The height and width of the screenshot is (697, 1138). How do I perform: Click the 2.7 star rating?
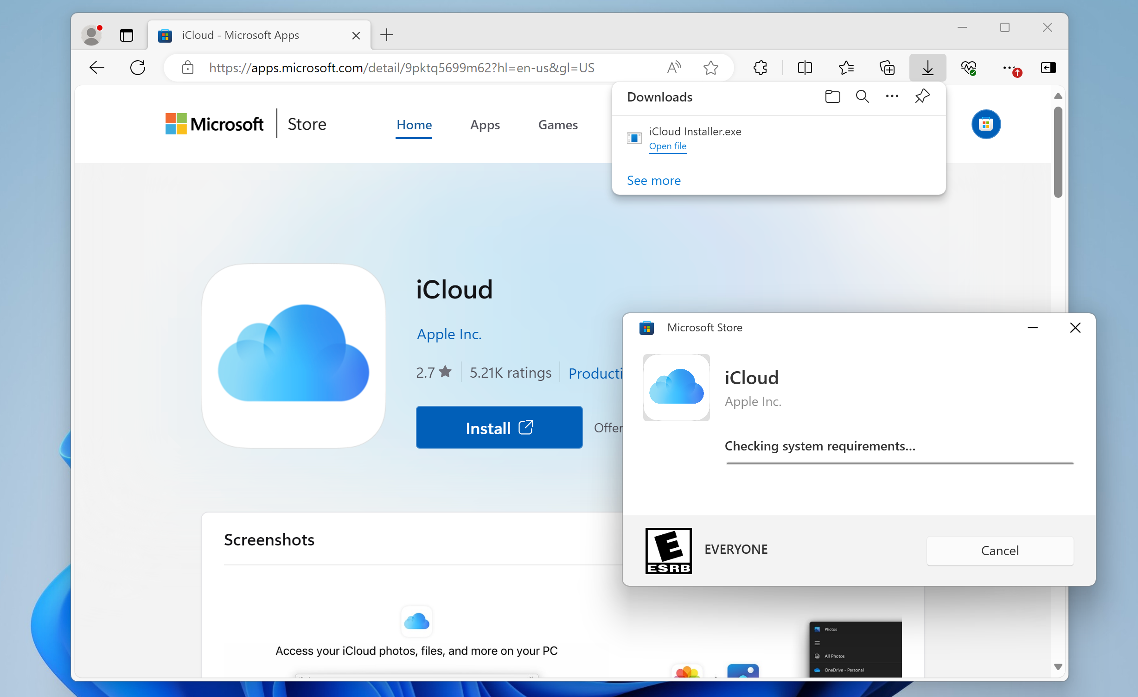(433, 373)
